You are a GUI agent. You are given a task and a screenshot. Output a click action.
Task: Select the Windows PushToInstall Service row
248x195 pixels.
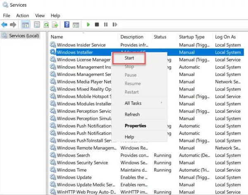click(146, 140)
